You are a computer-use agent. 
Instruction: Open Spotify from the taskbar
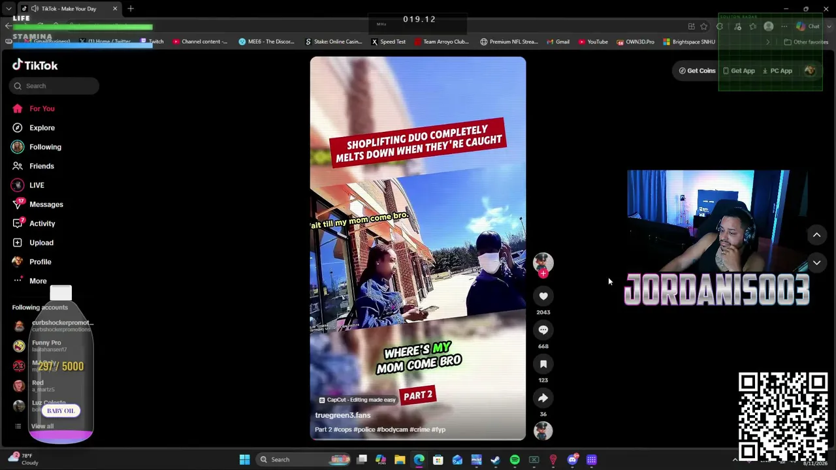click(515, 460)
